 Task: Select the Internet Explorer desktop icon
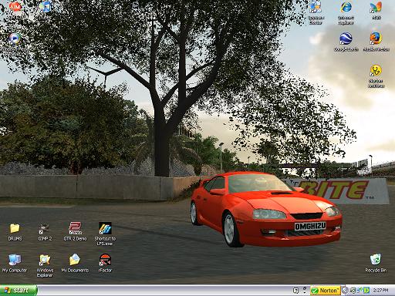pyautogui.click(x=346, y=12)
